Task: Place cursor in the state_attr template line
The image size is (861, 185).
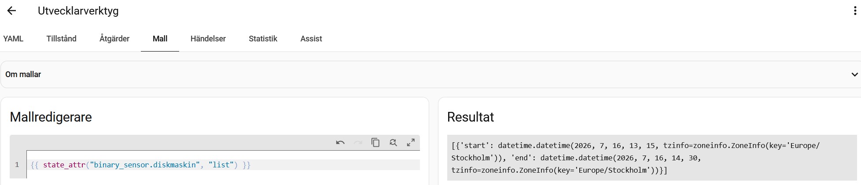Action: coord(223,165)
